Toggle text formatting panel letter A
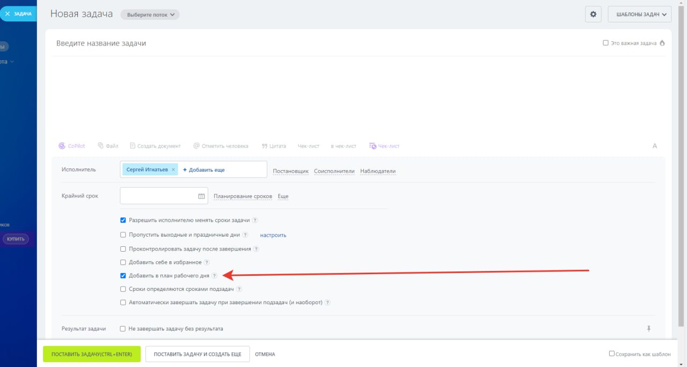The height and width of the screenshot is (367, 687). [655, 146]
